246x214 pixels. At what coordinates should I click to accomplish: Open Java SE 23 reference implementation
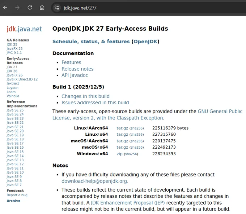(x=15, y=118)
